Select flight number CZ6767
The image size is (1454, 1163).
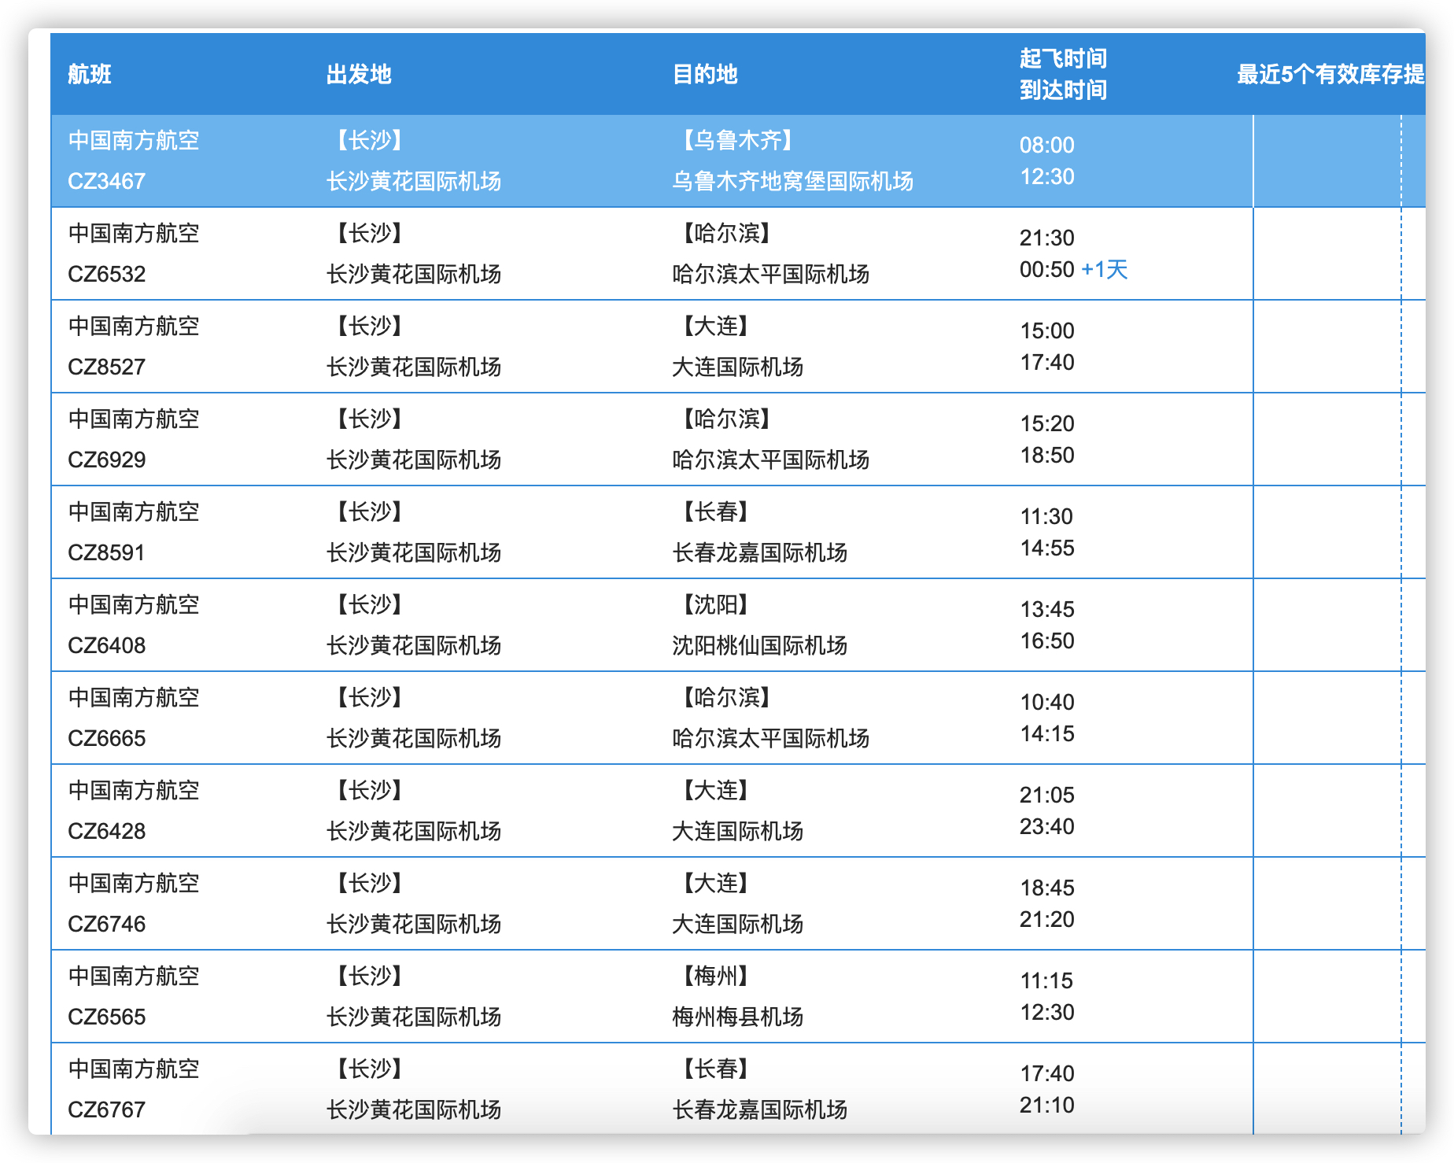click(107, 1109)
